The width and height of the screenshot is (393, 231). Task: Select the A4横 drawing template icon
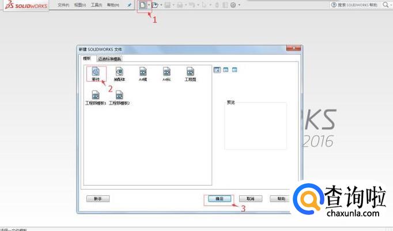coord(143,74)
